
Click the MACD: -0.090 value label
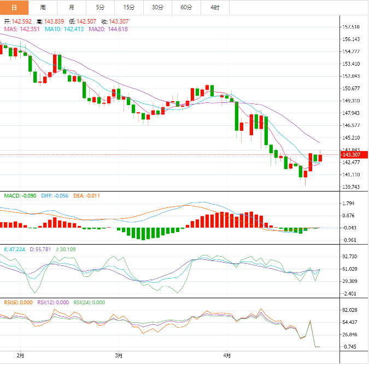tap(21, 195)
